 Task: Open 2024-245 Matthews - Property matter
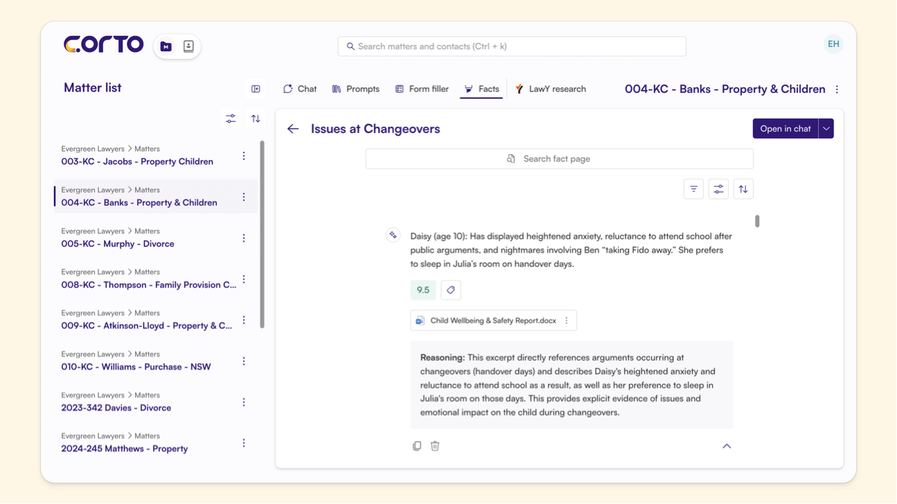point(125,449)
